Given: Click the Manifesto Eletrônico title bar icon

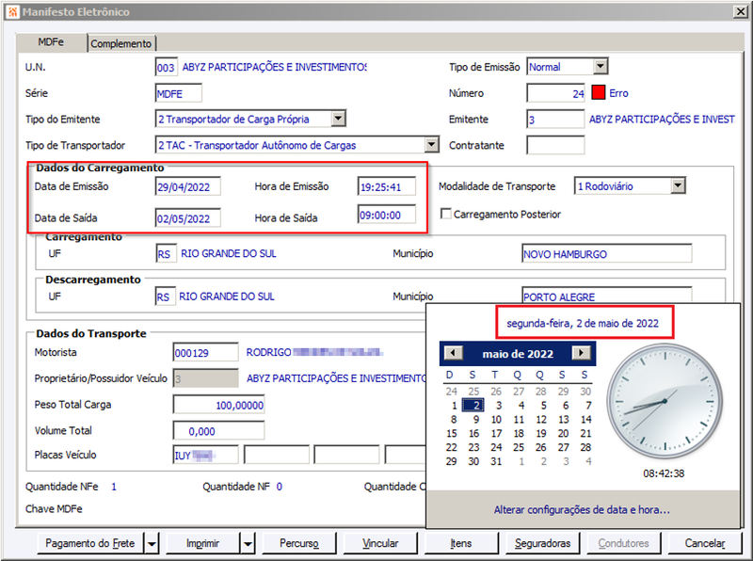Looking at the screenshot, I should 13,11.
